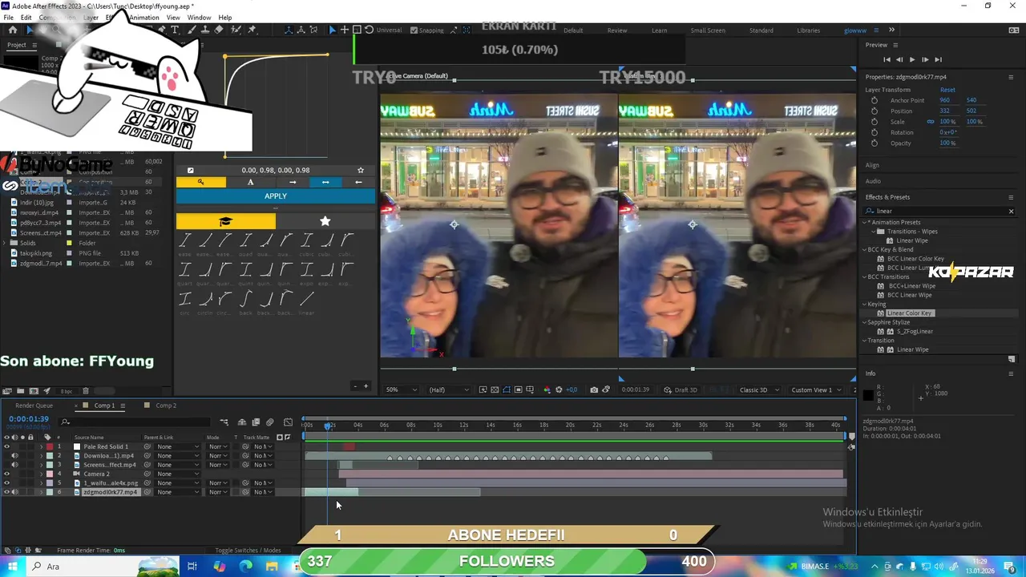Open the 50% magnification dropdown

pos(402,389)
